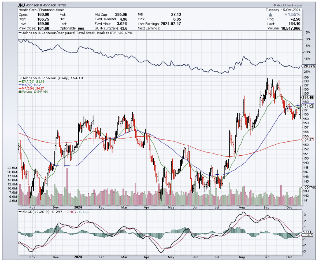This screenshot has width=319, height=263.
Task: Select the red MA(200) legend entry
Action: coord(30,88)
